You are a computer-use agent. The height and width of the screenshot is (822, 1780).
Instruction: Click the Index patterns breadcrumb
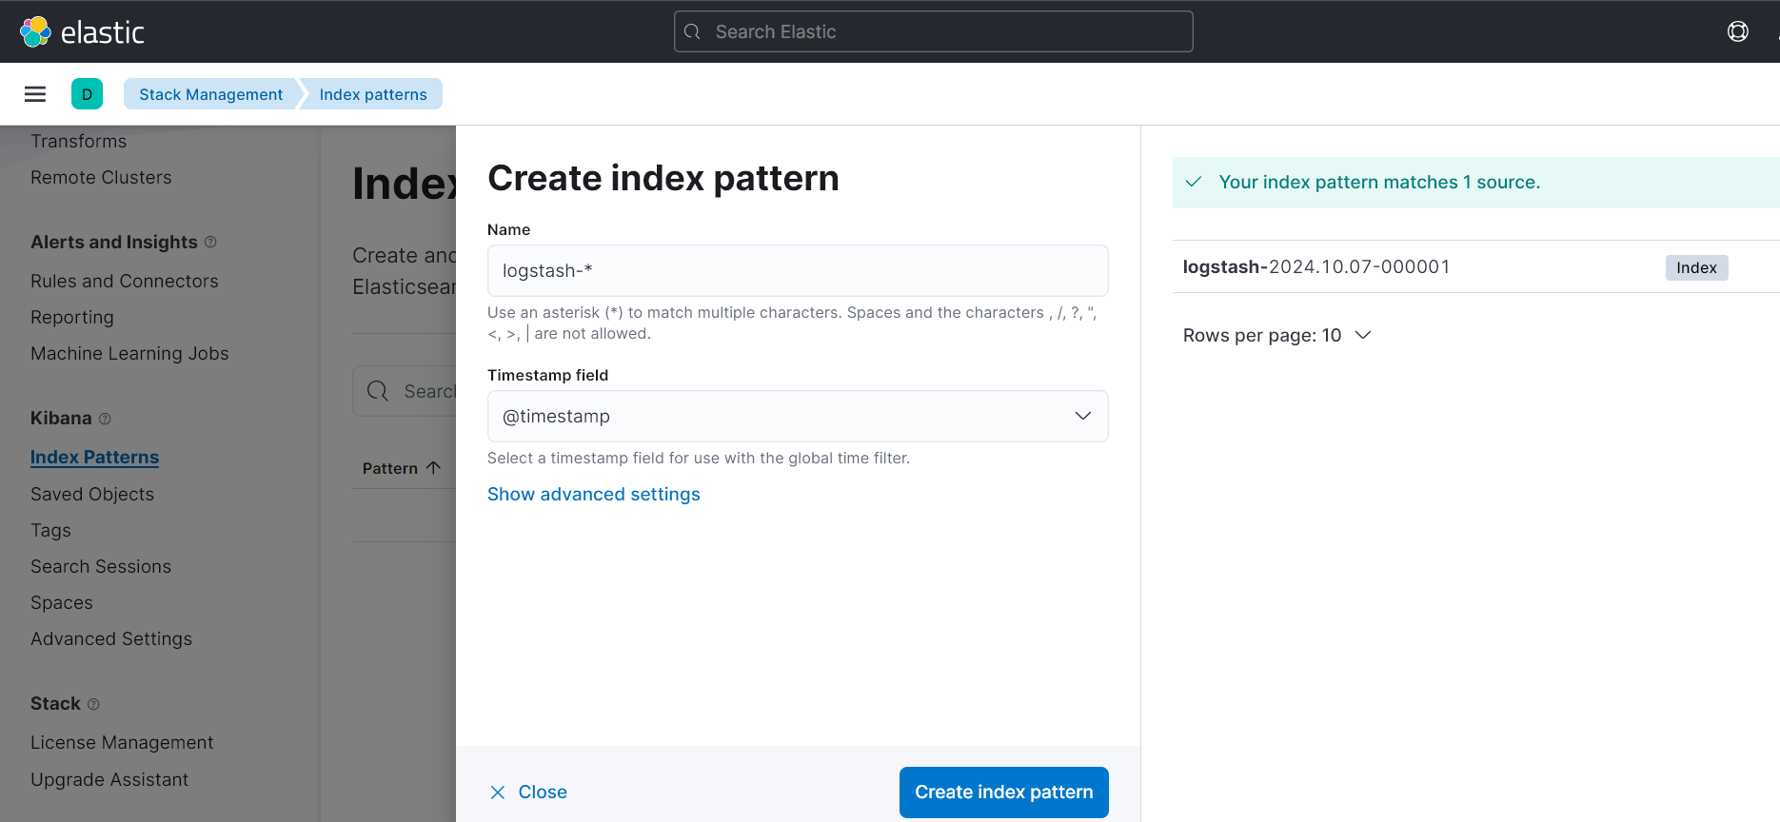[x=373, y=94]
